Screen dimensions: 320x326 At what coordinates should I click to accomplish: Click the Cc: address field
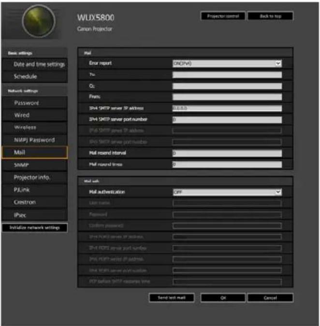click(x=227, y=86)
